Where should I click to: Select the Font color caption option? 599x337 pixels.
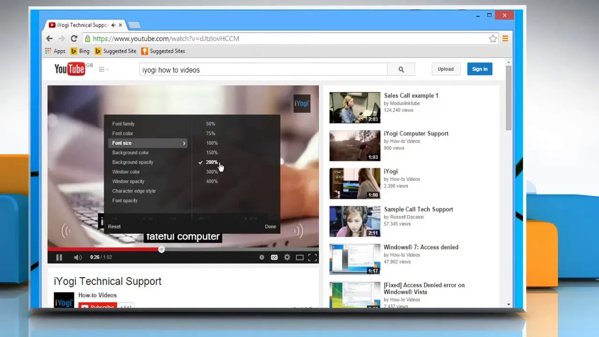123,133
